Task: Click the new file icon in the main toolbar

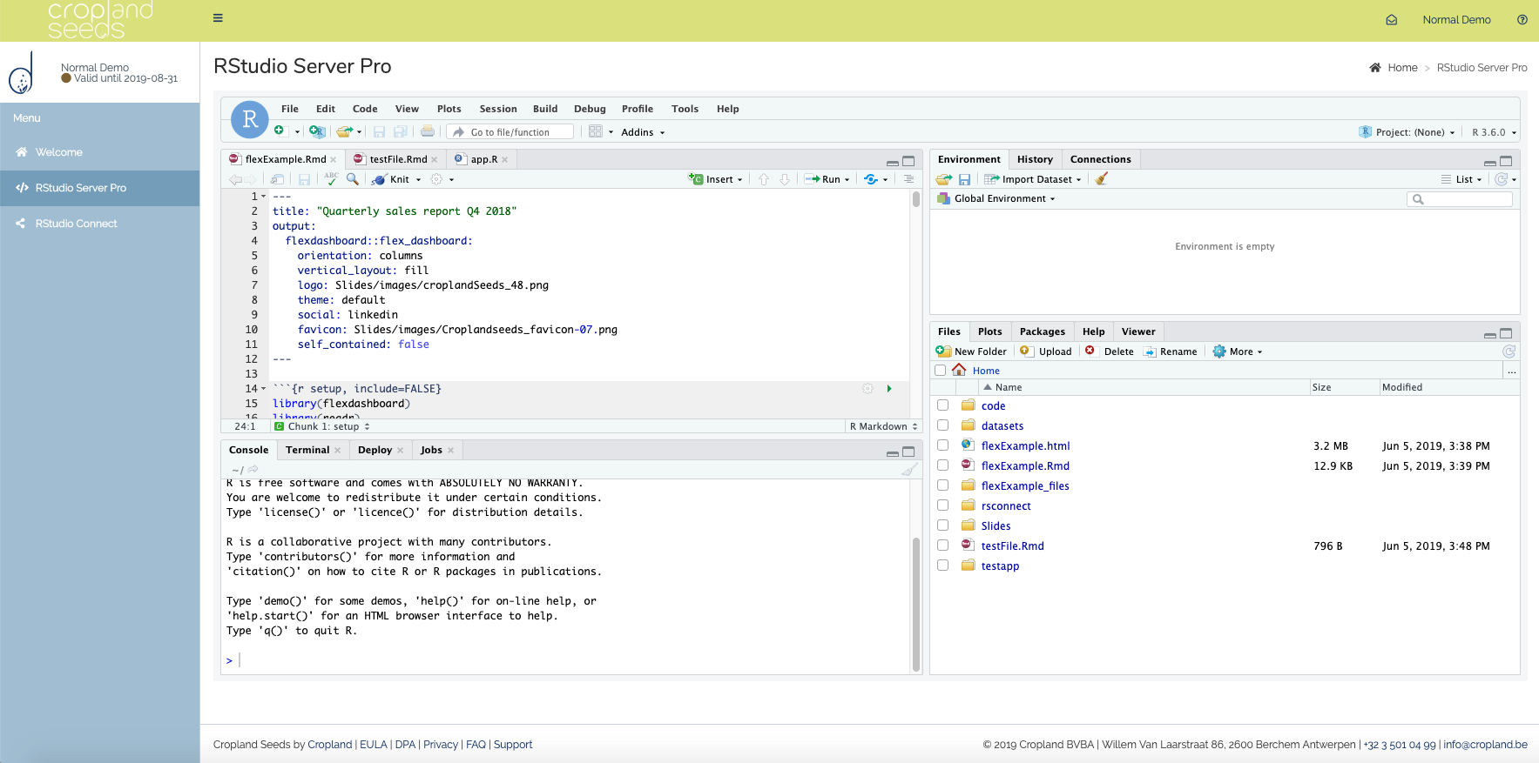Action: 280,131
